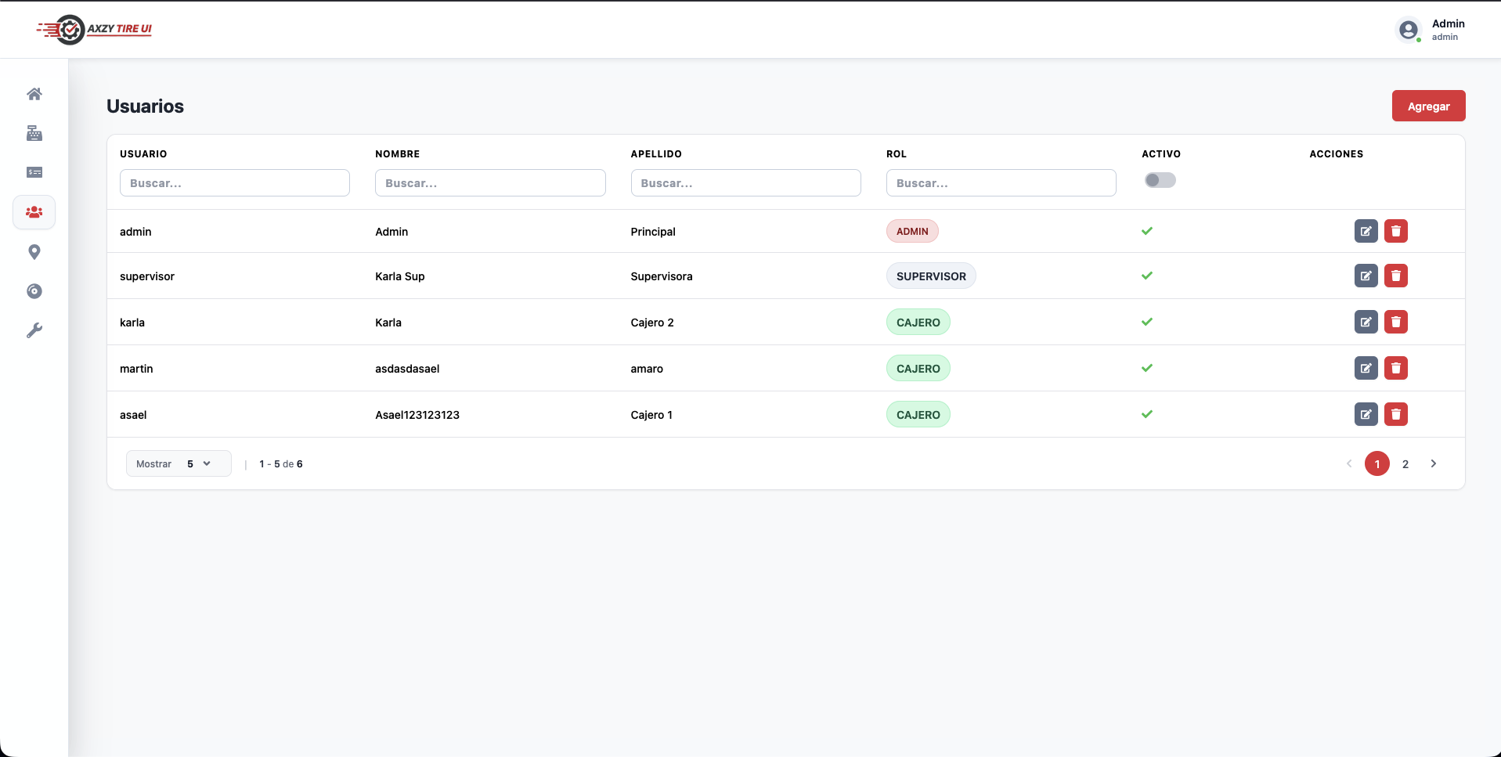Viewport: 1501px width, 757px height.
Task: Open the wrench settings sidebar icon
Action: click(34, 330)
